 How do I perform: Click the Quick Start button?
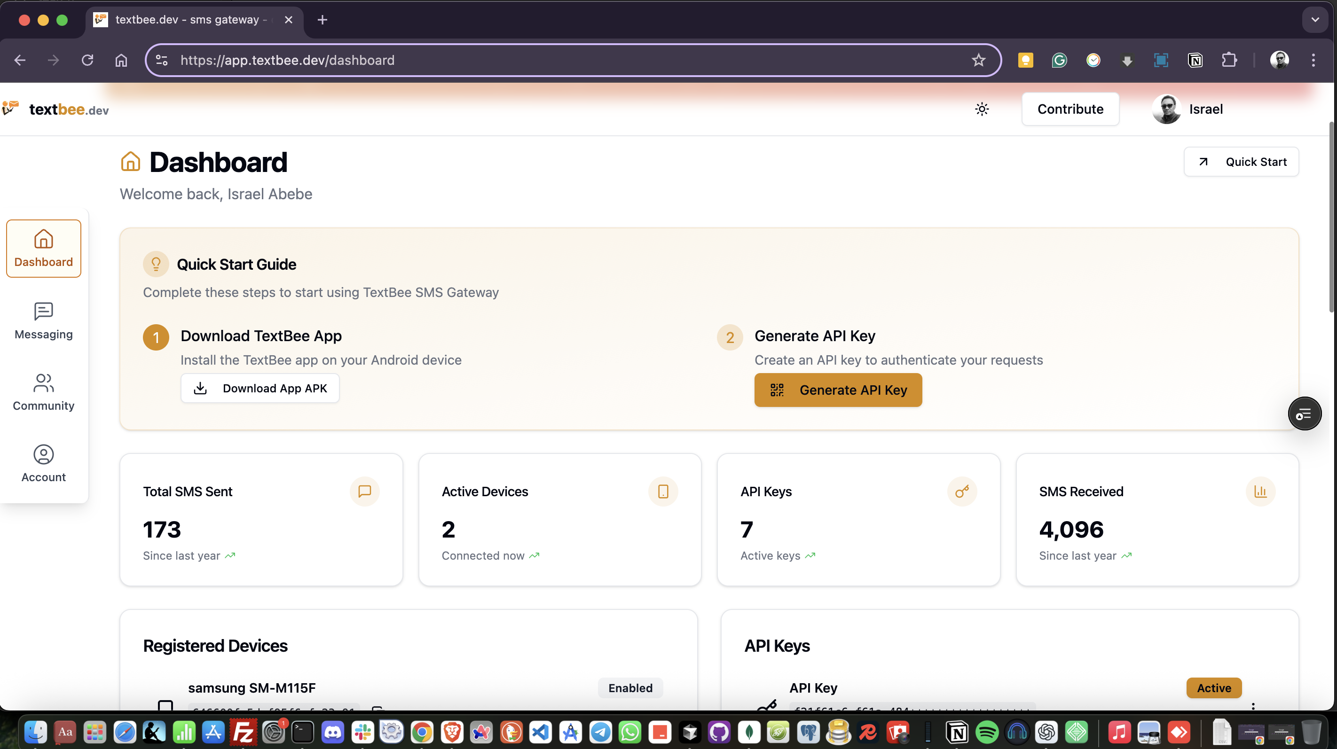coord(1241,162)
